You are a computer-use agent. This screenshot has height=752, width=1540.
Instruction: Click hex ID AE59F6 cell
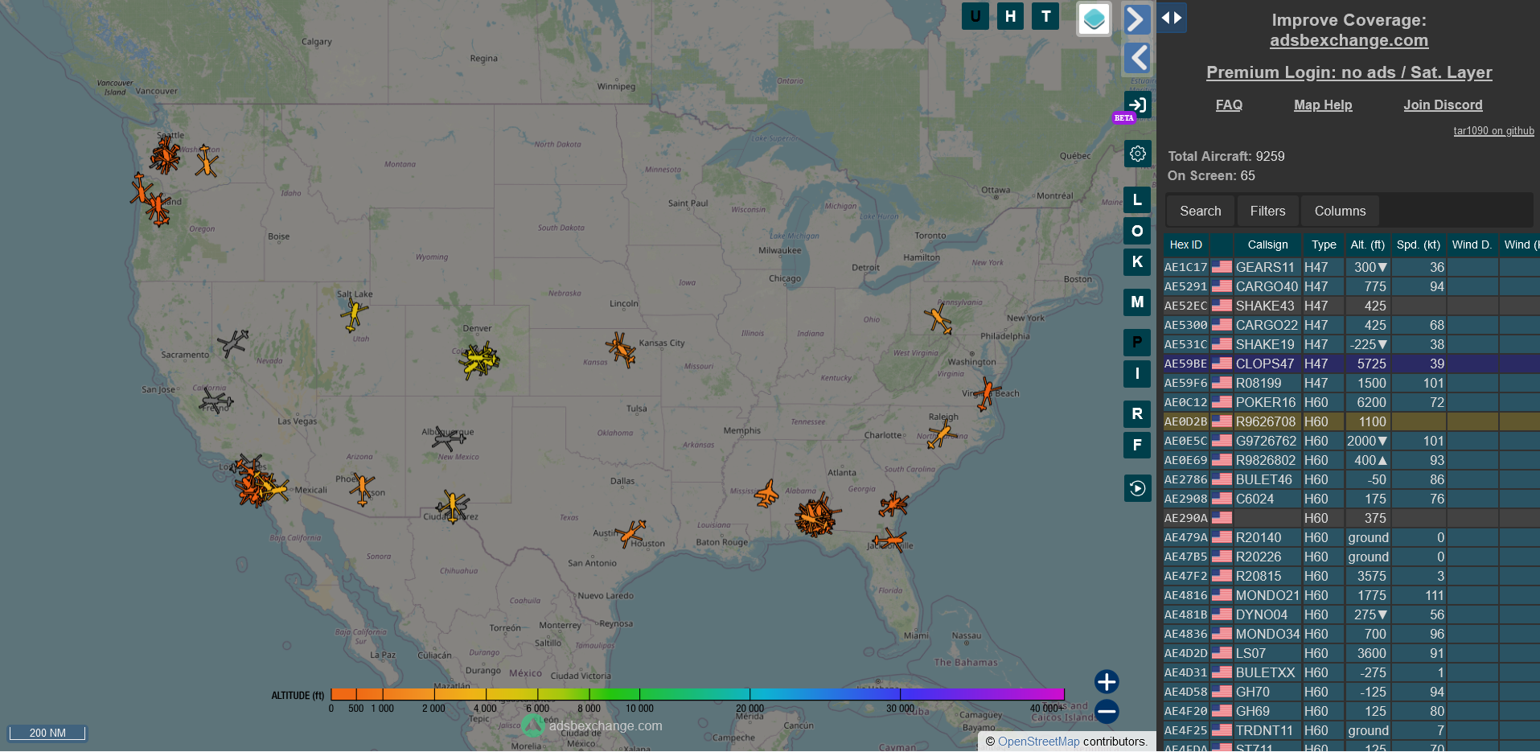[x=1185, y=383]
